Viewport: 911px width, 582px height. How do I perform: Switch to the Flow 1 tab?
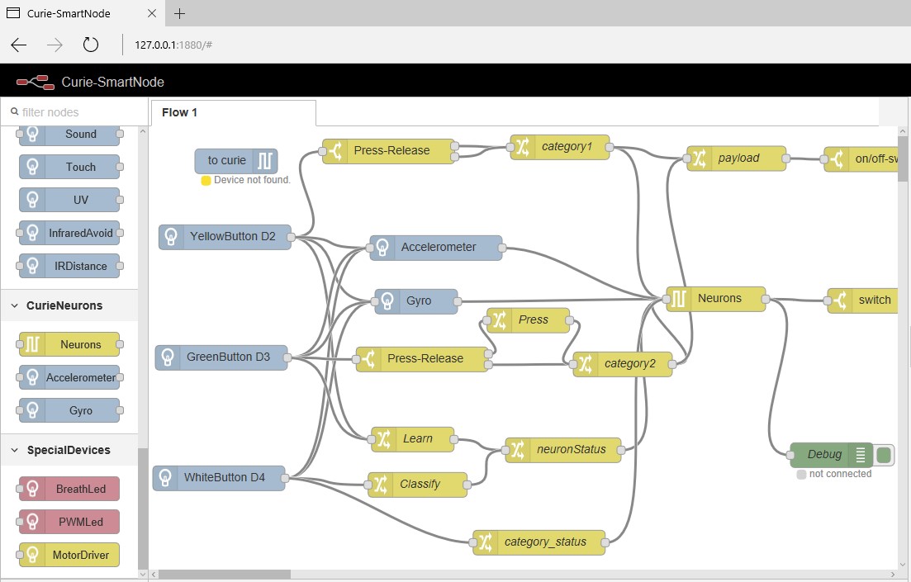point(179,112)
